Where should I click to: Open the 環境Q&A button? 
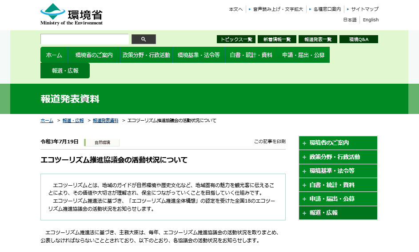tap(358, 39)
